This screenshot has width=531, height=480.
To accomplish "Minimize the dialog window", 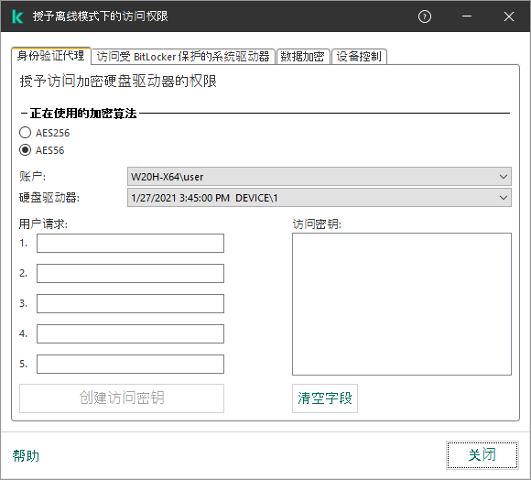I will pyautogui.click(x=467, y=16).
